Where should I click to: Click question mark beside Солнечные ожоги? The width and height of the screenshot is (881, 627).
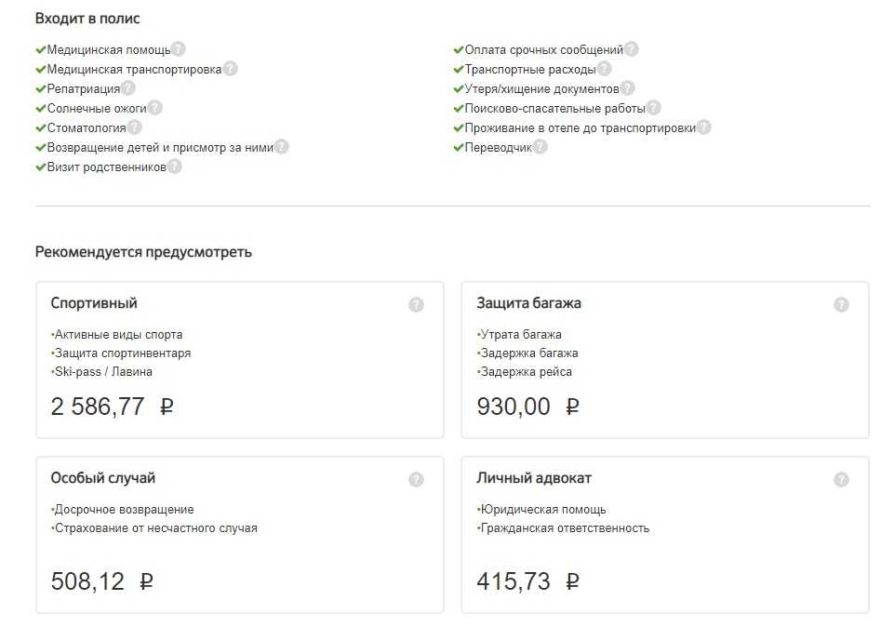click(155, 108)
